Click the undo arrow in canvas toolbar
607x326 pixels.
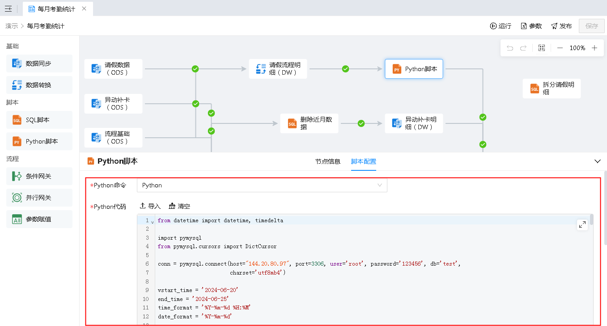click(x=510, y=48)
